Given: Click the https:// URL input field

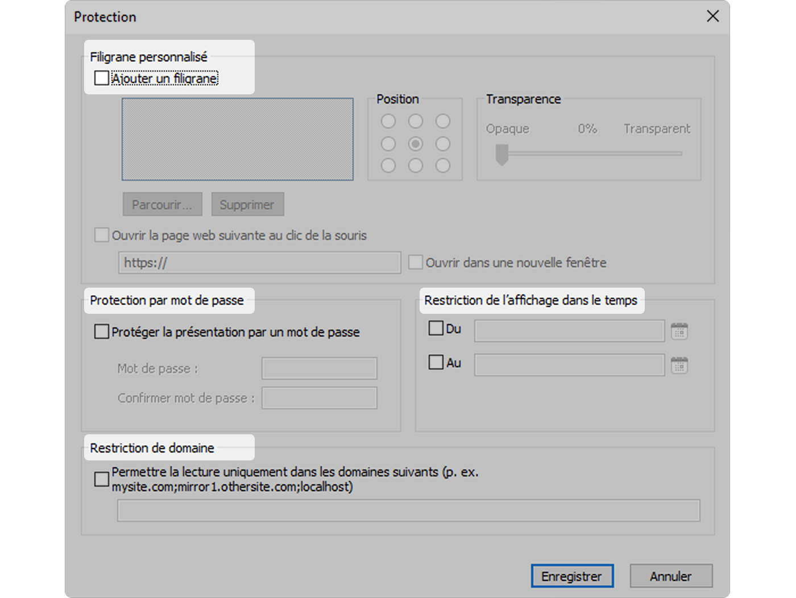Looking at the screenshot, I should point(259,263).
